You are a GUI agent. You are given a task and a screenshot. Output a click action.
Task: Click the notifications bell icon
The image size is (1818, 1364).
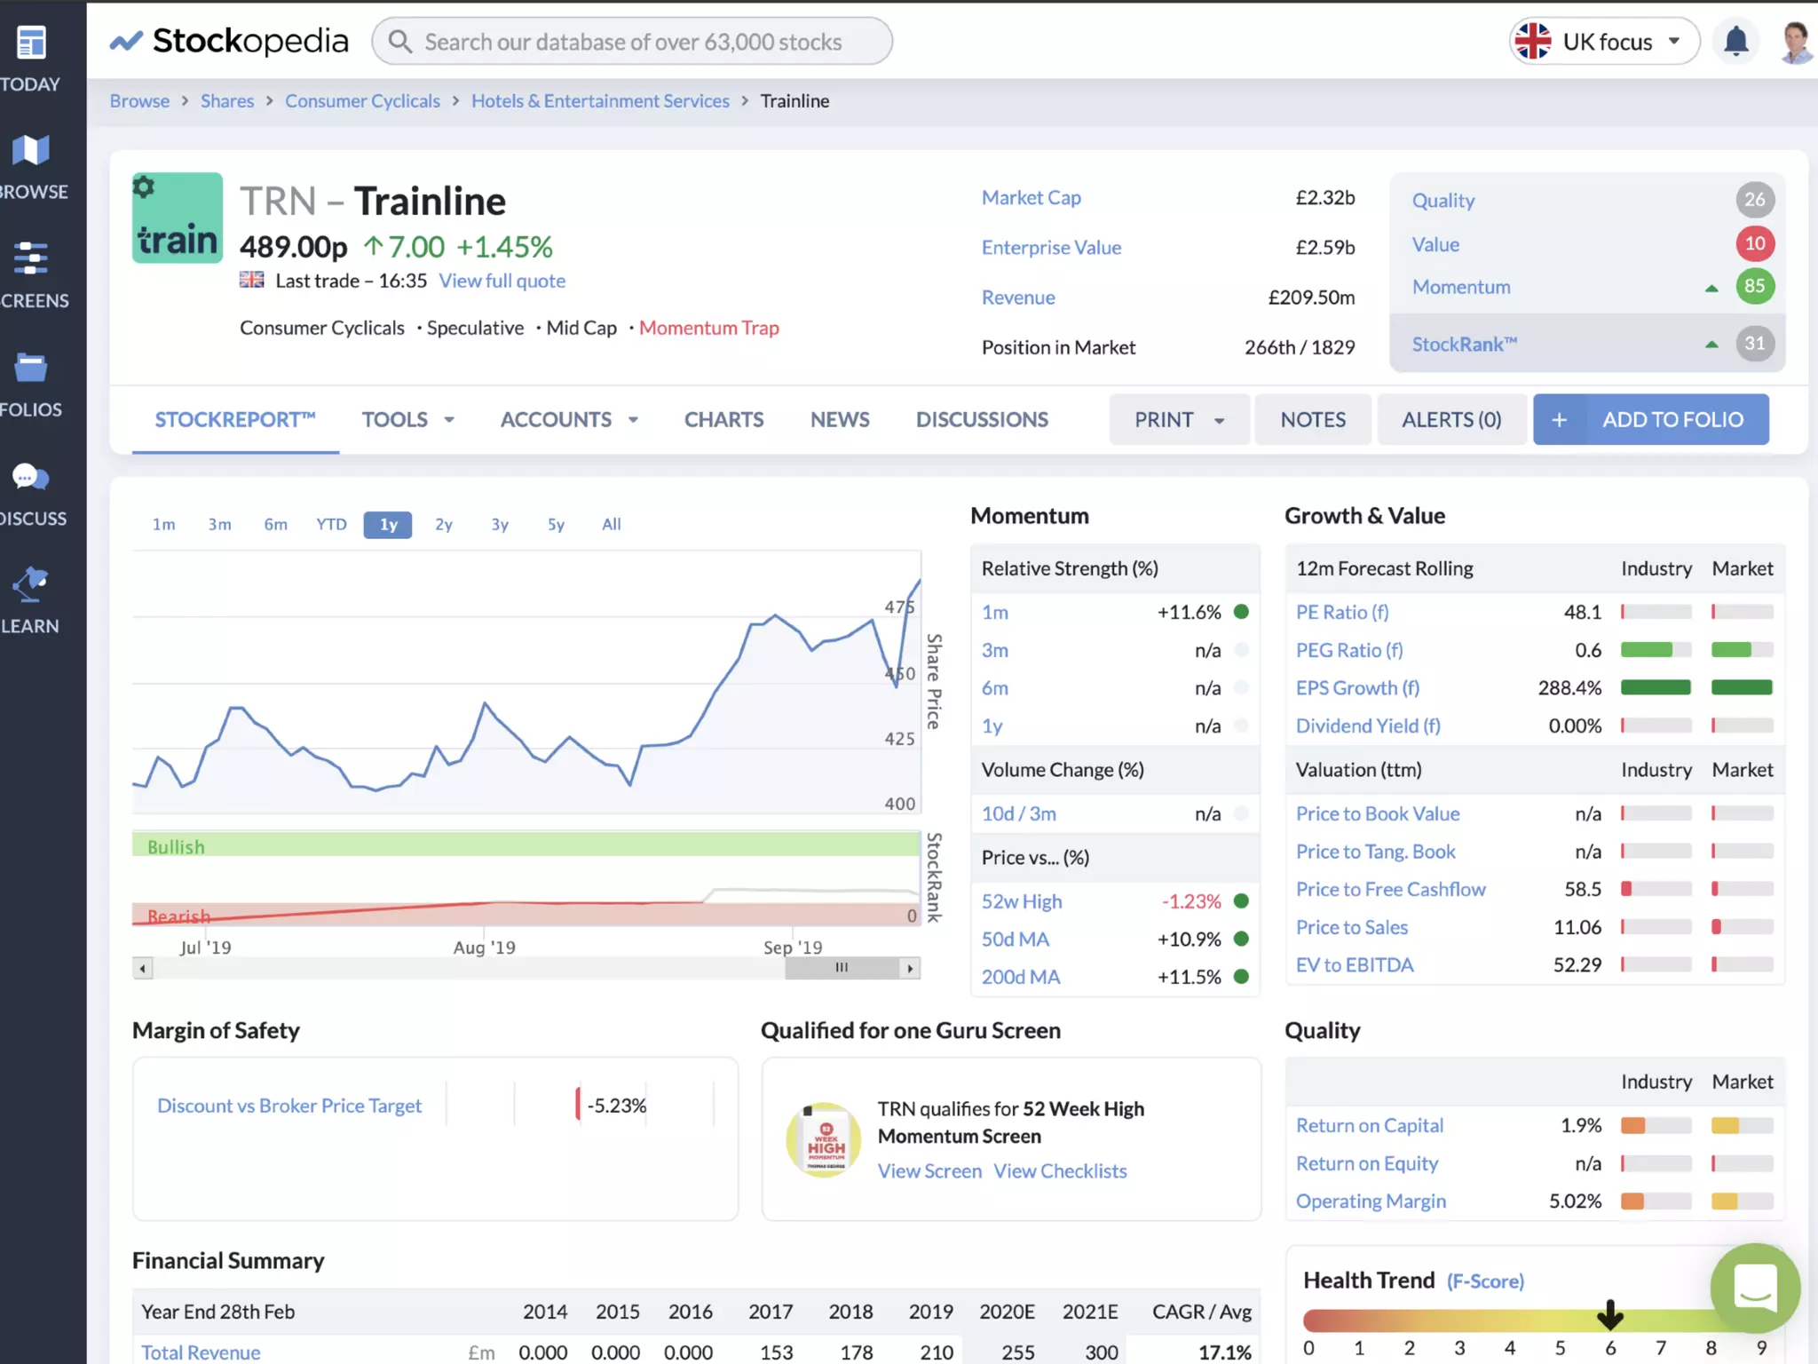1735,41
